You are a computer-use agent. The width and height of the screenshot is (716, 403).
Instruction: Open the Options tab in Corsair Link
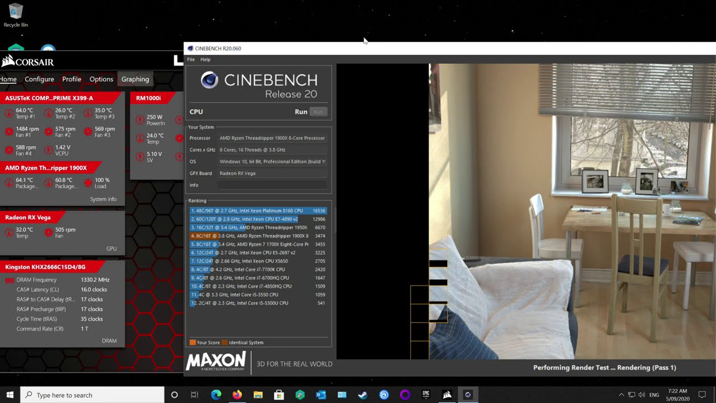click(x=101, y=79)
